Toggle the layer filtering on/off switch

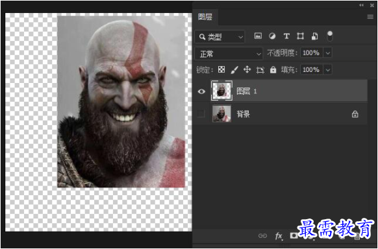(x=329, y=36)
